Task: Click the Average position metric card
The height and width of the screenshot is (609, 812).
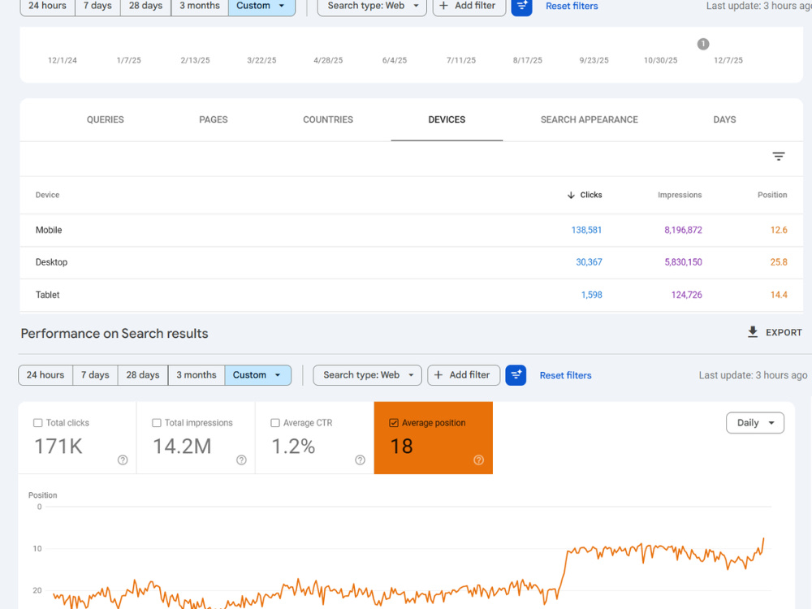Action: click(x=433, y=438)
